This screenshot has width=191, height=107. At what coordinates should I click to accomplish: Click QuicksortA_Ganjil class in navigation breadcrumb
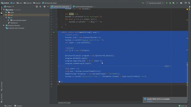[x=49, y=3]
